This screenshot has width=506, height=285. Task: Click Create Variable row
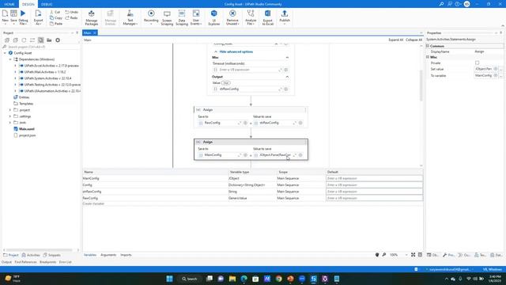93,204
